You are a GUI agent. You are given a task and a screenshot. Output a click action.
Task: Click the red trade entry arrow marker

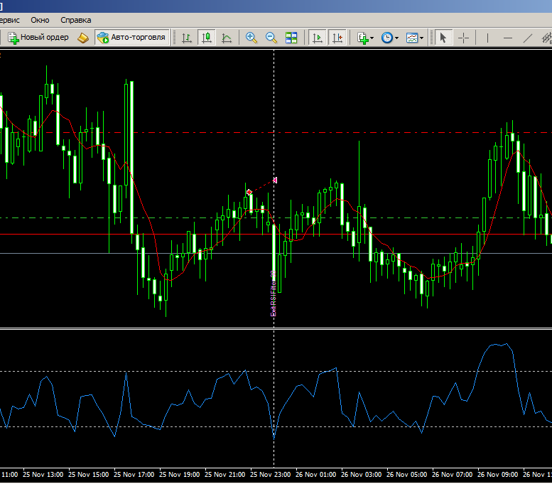(x=249, y=192)
